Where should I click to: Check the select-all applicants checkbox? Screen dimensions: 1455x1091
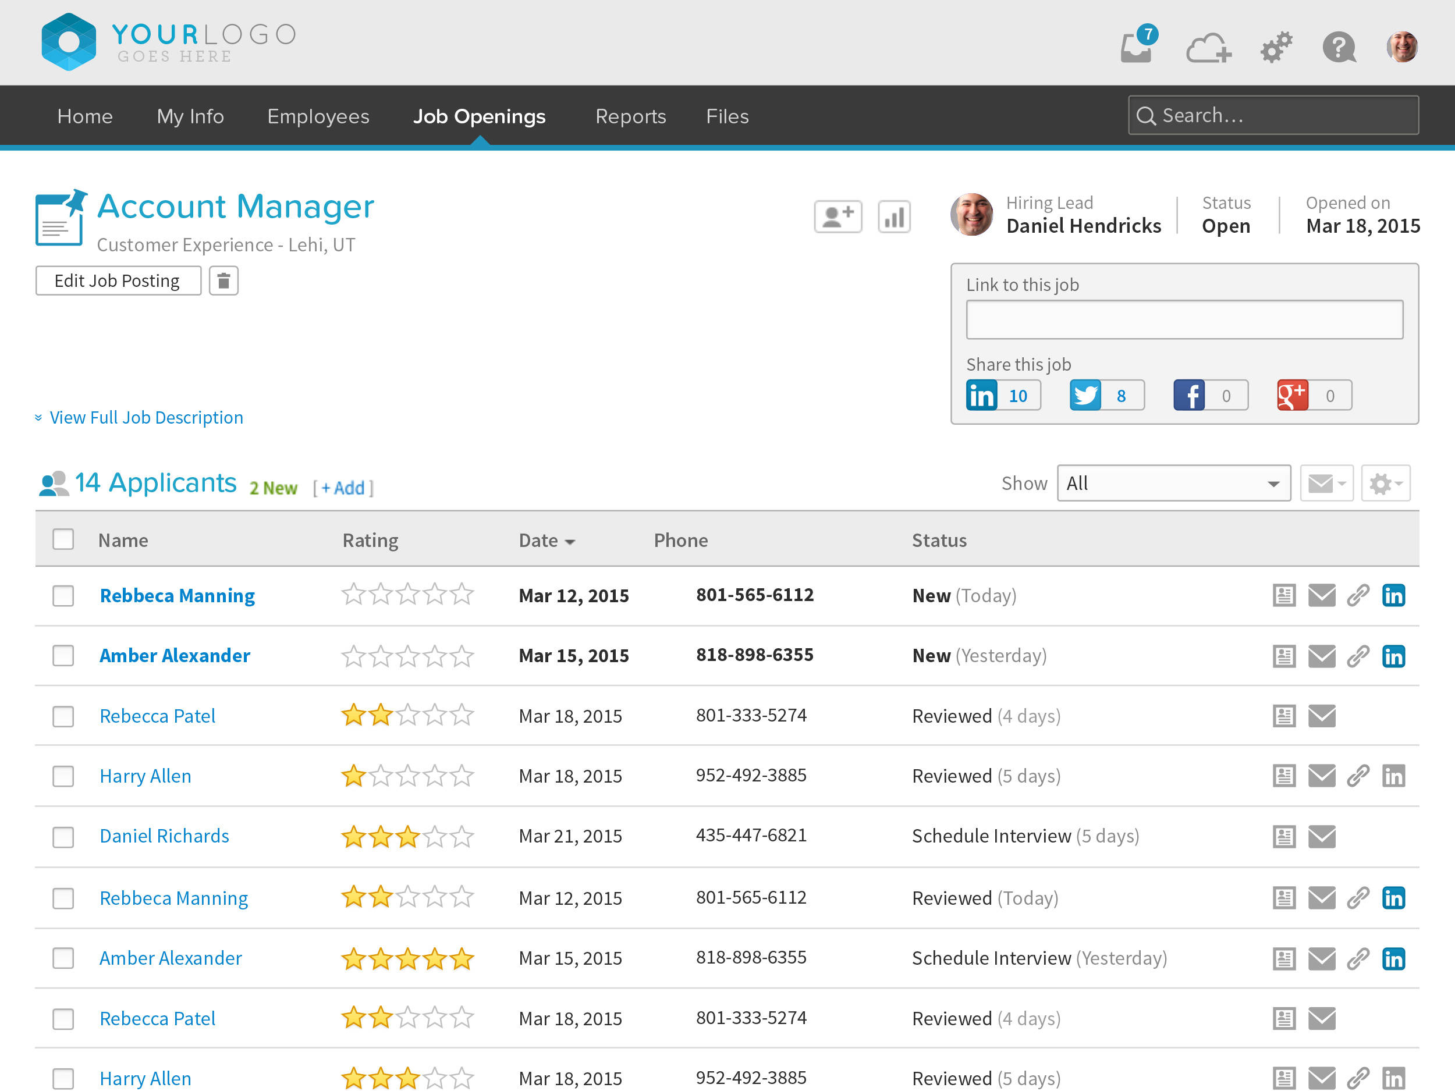pos(63,539)
